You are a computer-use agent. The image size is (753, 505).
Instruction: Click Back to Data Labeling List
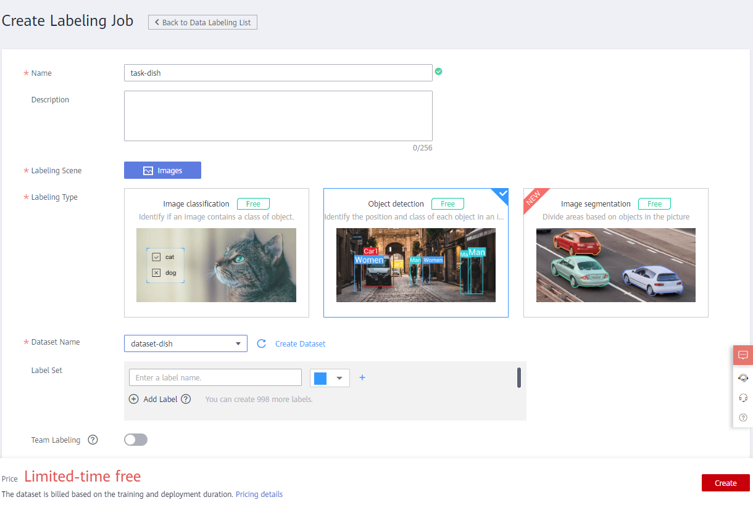(202, 22)
